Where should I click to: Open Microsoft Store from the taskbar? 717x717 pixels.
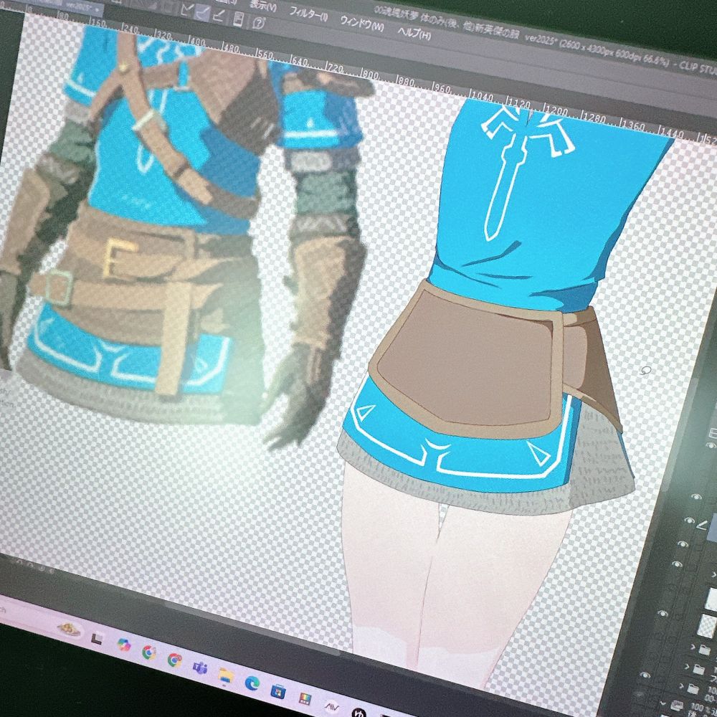(277, 691)
